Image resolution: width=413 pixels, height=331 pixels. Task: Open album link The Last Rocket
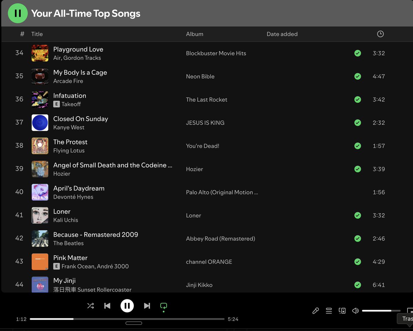tap(207, 100)
